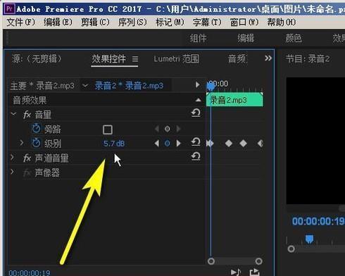Add or remove keyframe for 级别
Viewport: 345px width, 276px height.
click(x=168, y=143)
